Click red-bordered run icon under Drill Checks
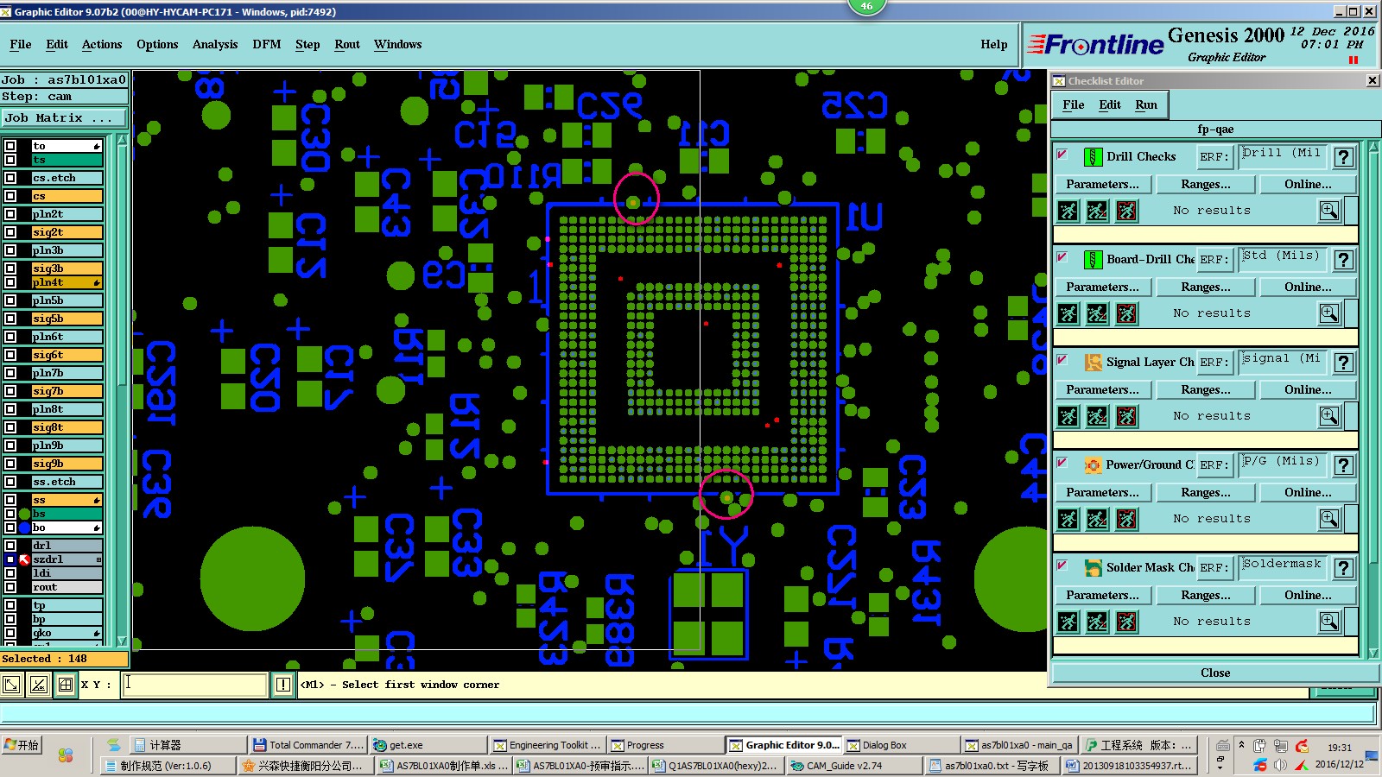Screen dimensions: 1382x777 1126,211
